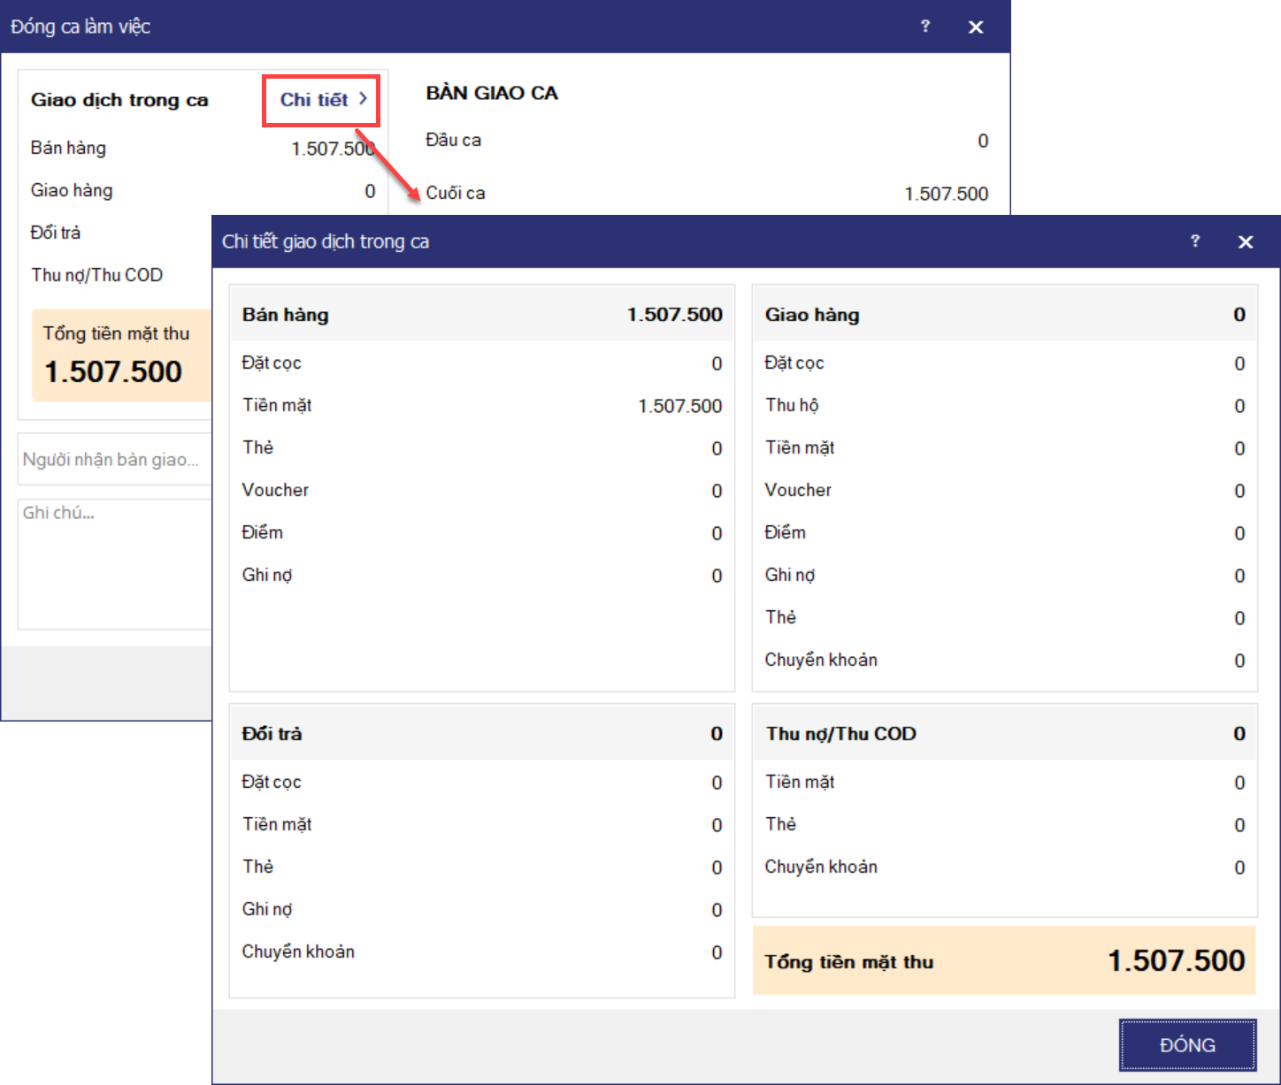Click the Đầu ca value 0
The height and width of the screenshot is (1085, 1281).
(x=983, y=141)
